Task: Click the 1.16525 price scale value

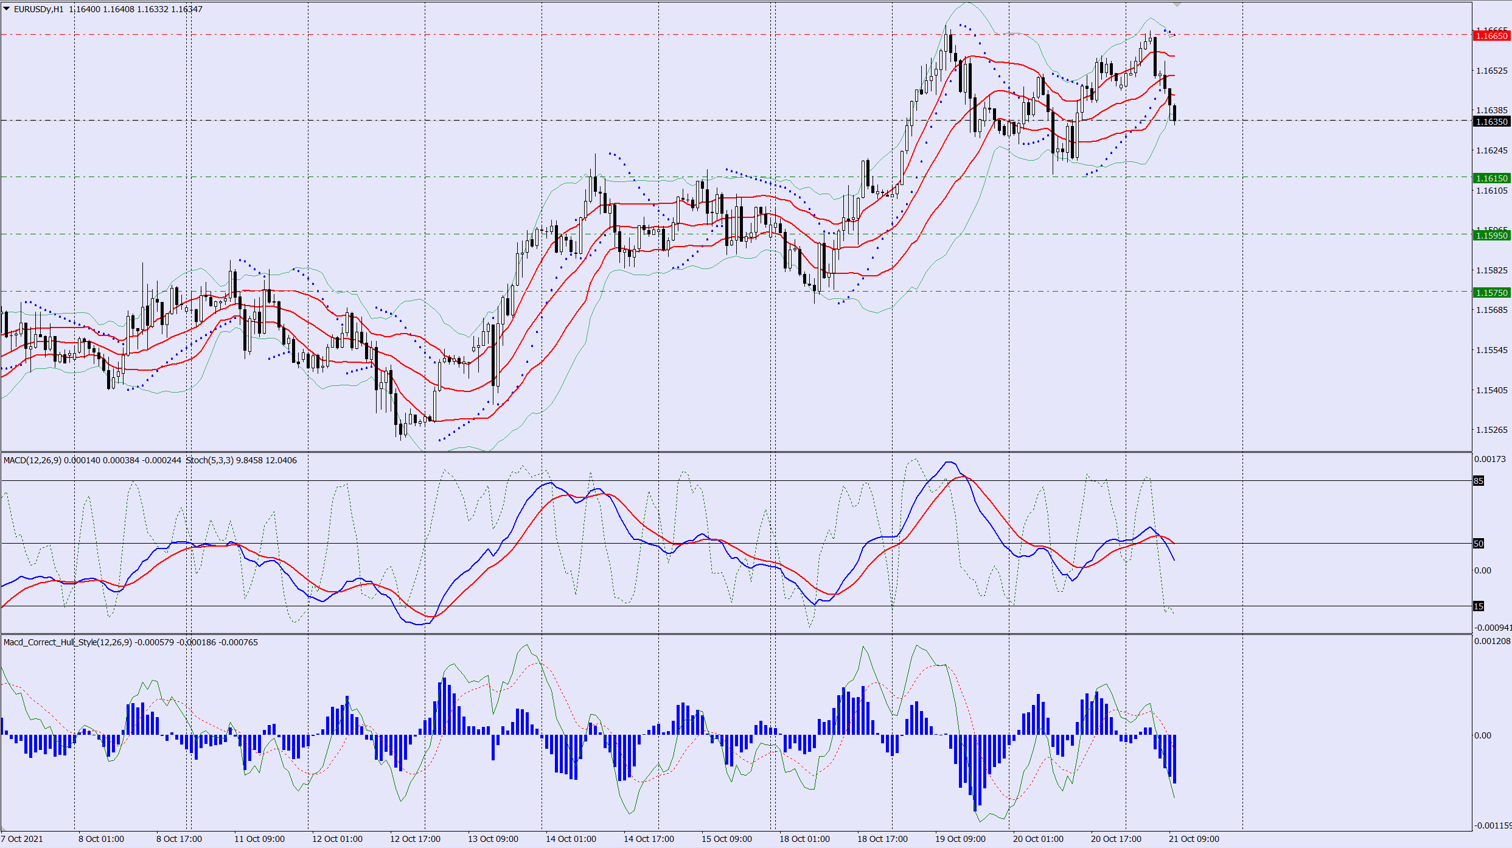Action: coord(1492,71)
